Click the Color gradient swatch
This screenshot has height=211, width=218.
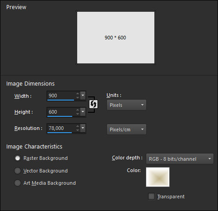(x=158, y=177)
